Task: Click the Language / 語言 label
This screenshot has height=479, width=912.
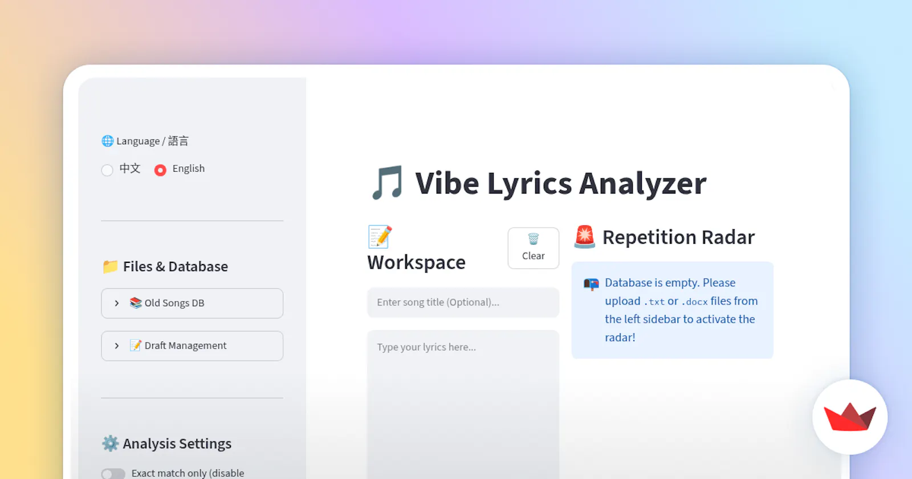Action: point(152,141)
